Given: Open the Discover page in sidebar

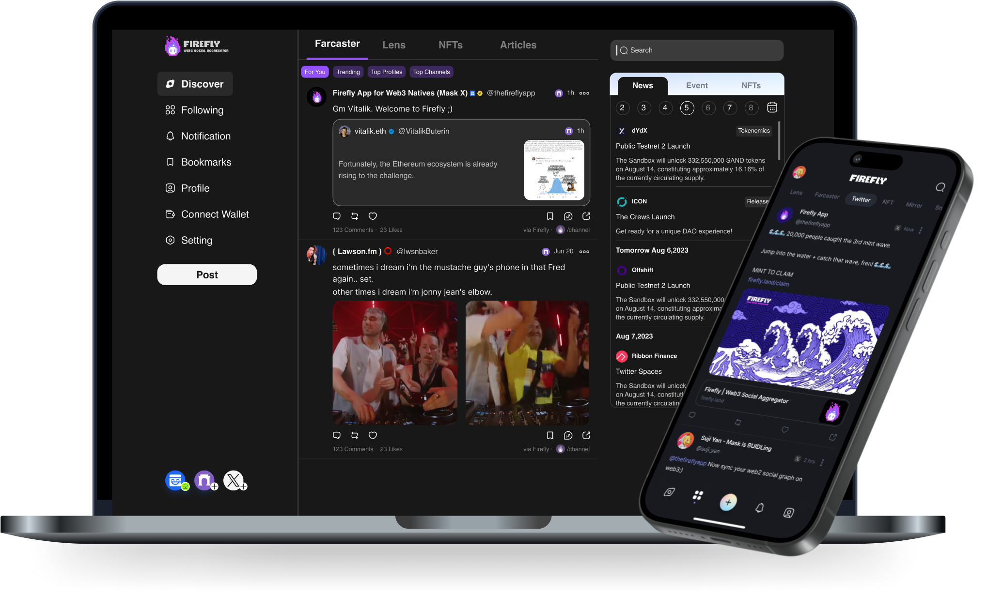Looking at the screenshot, I should point(195,84).
